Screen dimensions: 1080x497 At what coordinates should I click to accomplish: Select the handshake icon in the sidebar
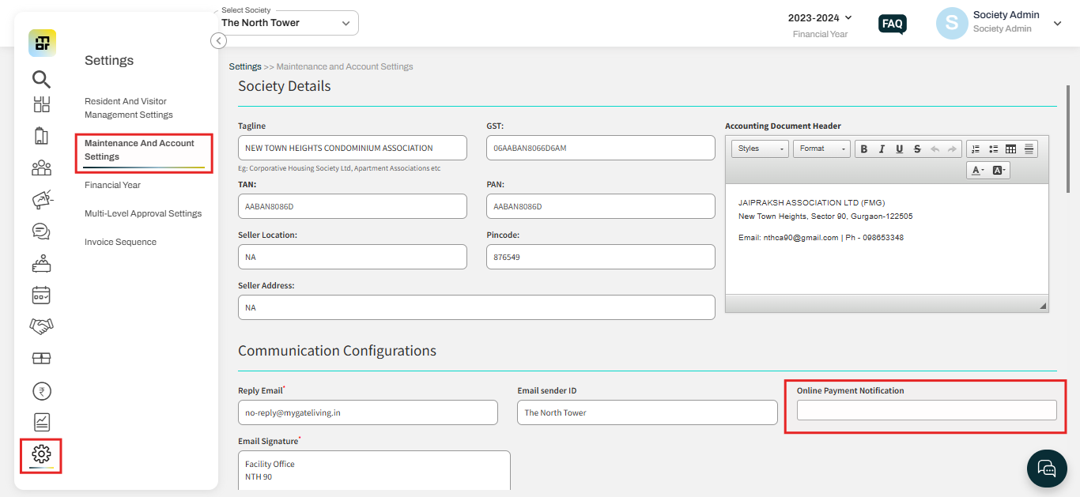click(x=41, y=326)
